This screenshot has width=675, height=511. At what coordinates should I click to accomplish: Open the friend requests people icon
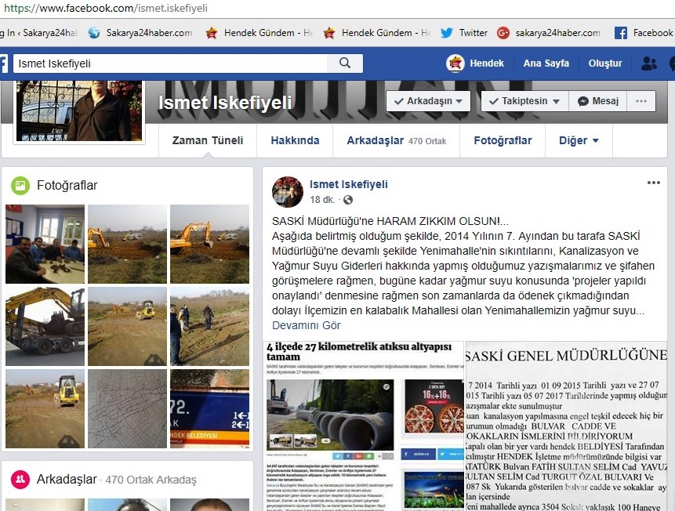pyautogui.click(x=649, y=63)
